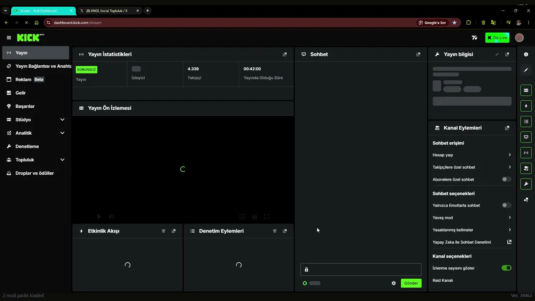Screen dimensions: 535x301
Task: Toggle lightning activity widget in right rail
Action: click(526, 106)
